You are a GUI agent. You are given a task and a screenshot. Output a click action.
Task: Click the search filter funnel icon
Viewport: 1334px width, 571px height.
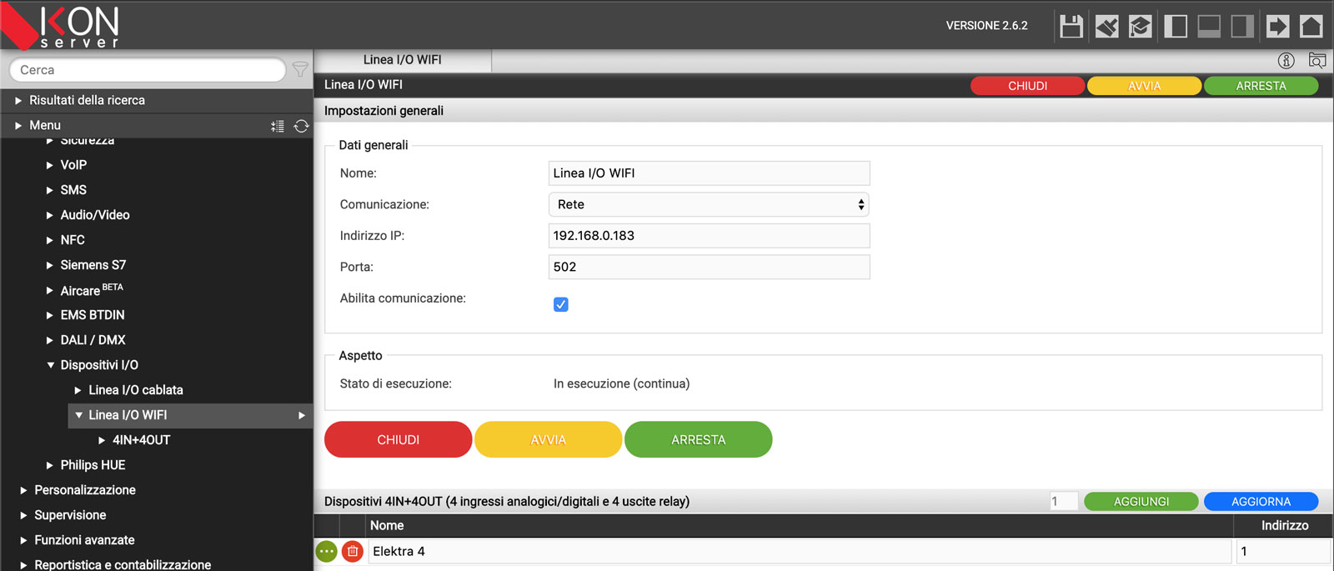tap(300, 69)
